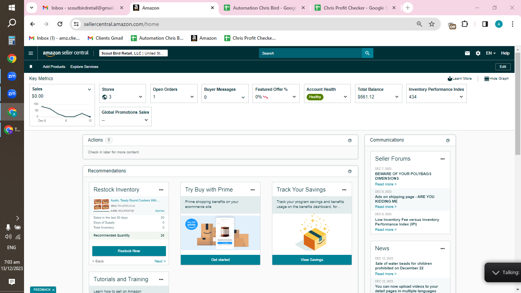This screenshot has height=293, width=521.
Task: Expand Global Promotions Sales dropdown
Action: 146,120
